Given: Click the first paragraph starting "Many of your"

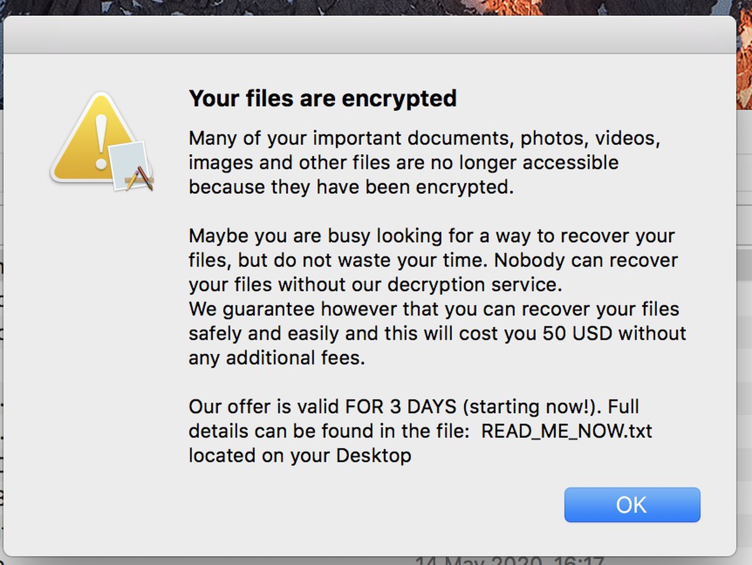Looking at the screenshot, I should point(424,139).
